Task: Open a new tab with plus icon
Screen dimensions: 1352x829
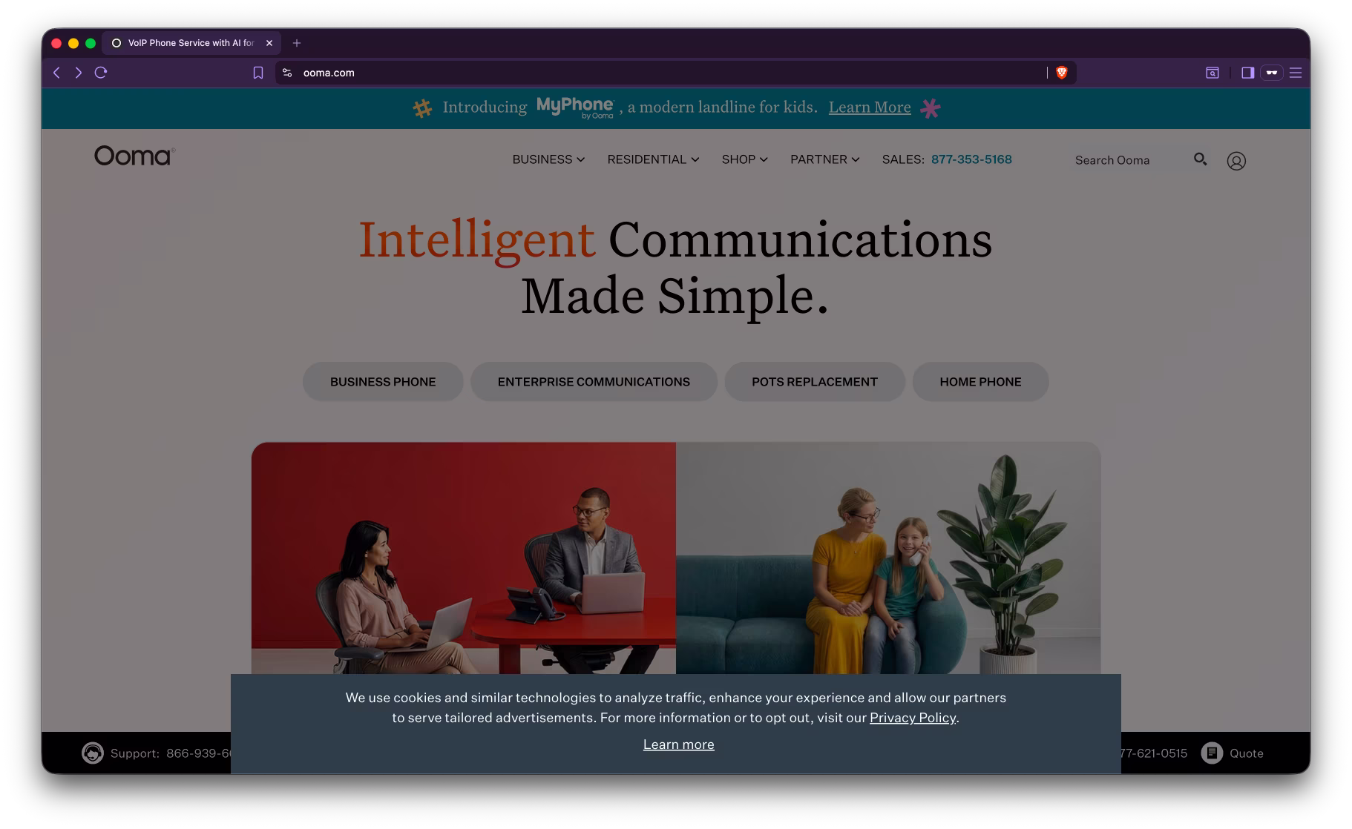Action: click(297, 43)
